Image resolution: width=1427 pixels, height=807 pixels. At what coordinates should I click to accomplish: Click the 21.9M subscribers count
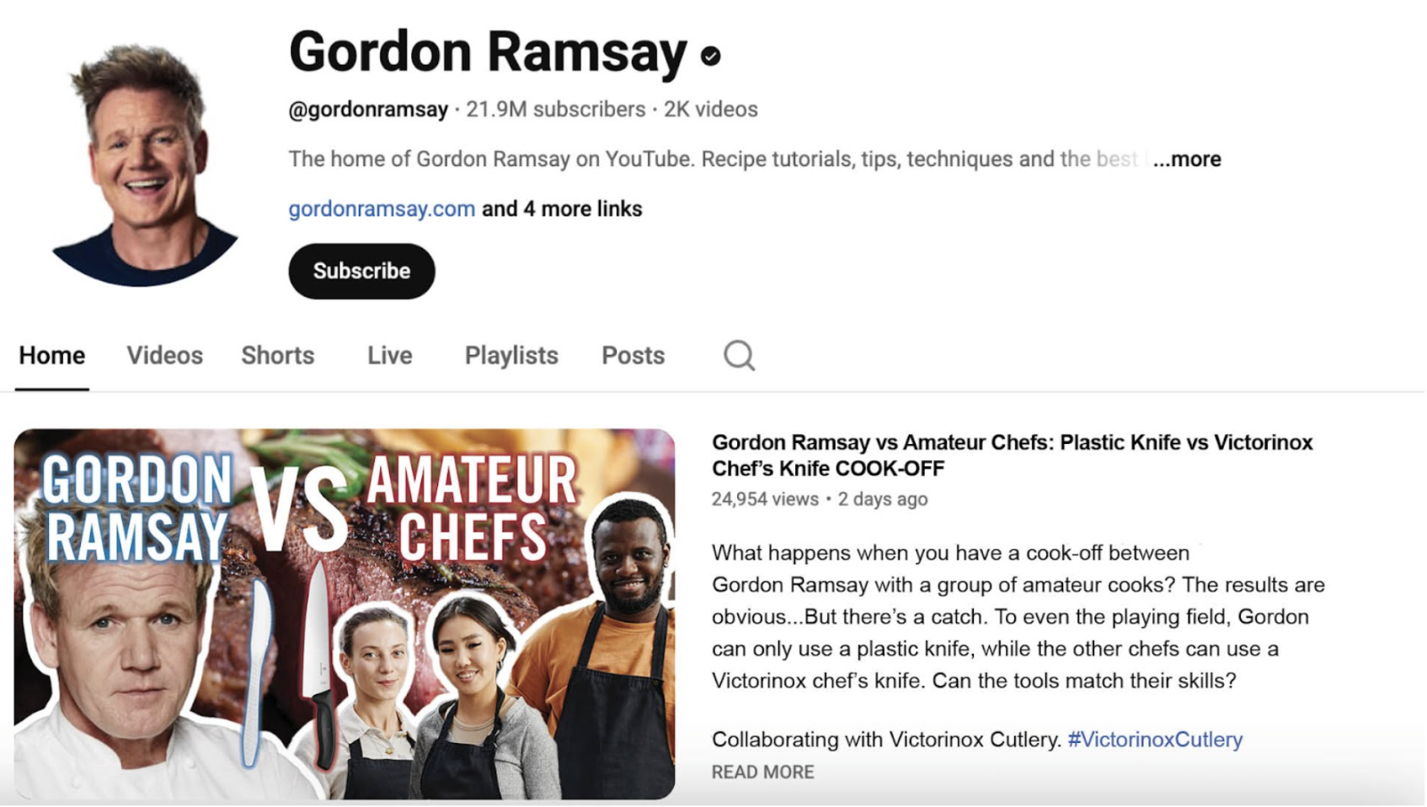[x=556, y=110]
